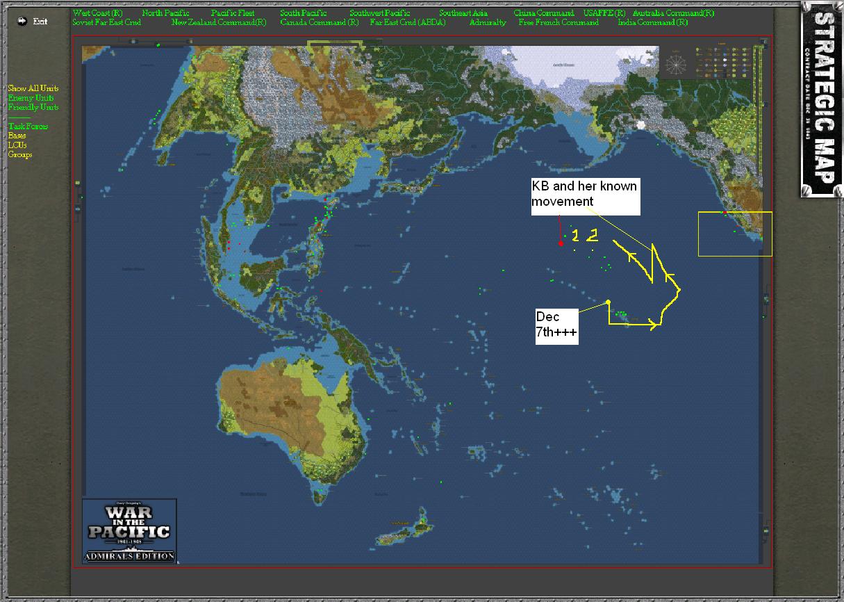Toggle Show All Units
The width and height of the screenshot is (844, 602).
click(x=33, y=88)
